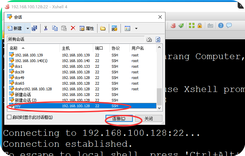Click the go up folder icon
This screenshot has width=245, height=156.
click(149, 39)
